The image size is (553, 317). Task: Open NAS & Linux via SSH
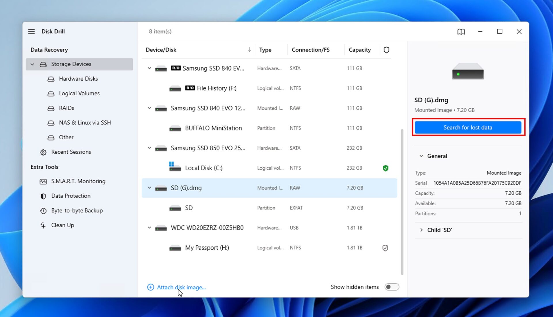[x=85, y=122]
